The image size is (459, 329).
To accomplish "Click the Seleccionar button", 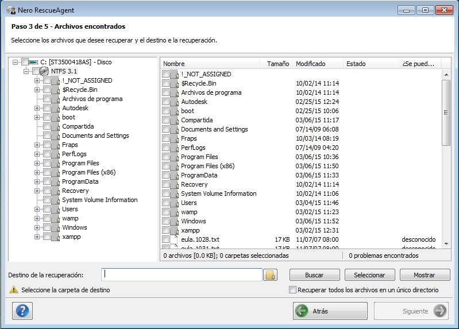I will click(x=369, y=275).
